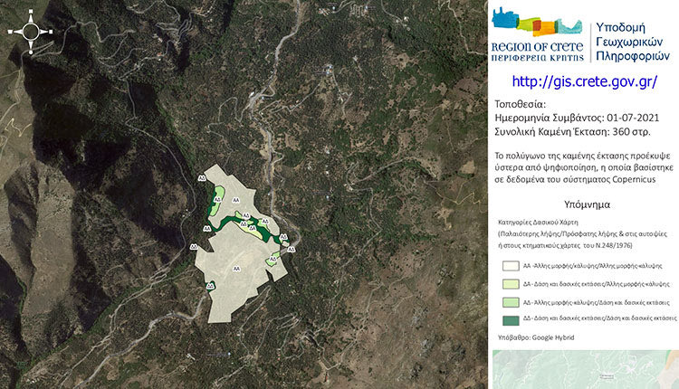The image size is (679, 389).
Task: Click the 'Υπόμνημα' legend heading
Action: coord(587,204)
